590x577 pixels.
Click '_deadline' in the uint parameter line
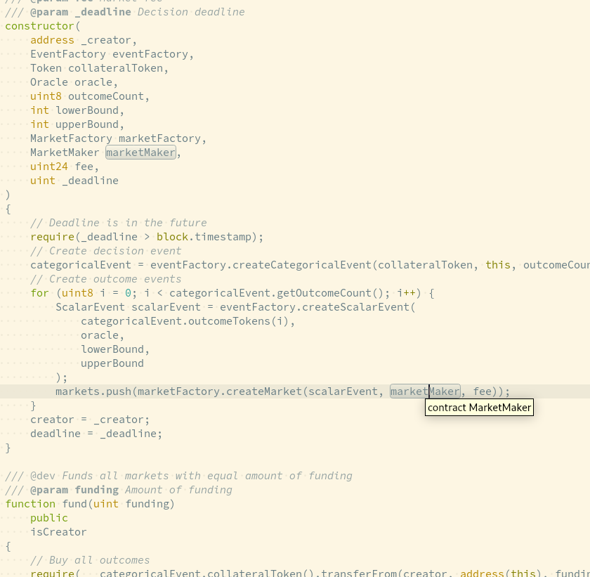tap(91, 181)
